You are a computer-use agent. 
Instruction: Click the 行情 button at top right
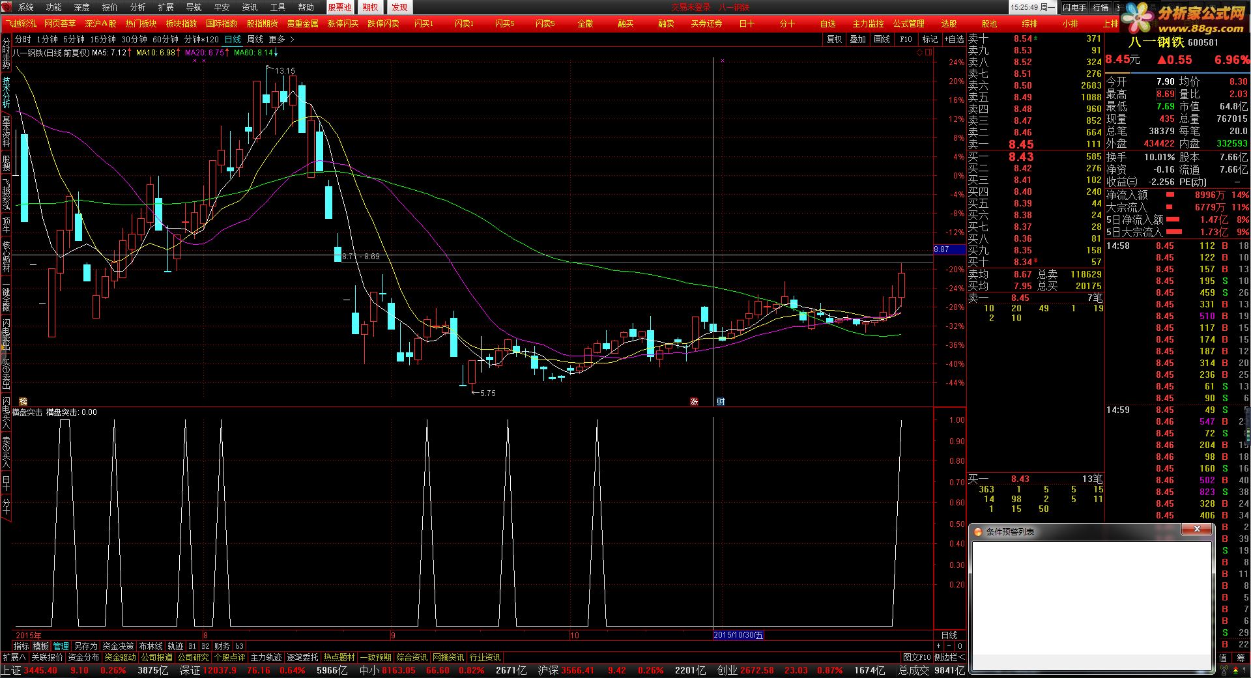pyautogui.click(x=1101, y=7)
